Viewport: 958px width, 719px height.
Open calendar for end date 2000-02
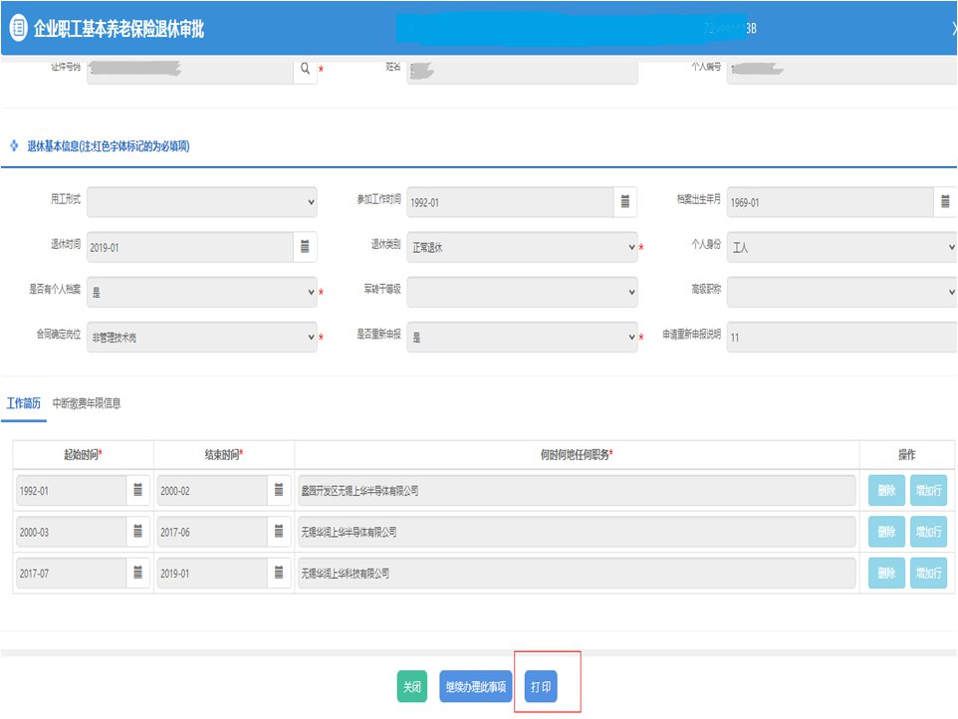[279, 490]
